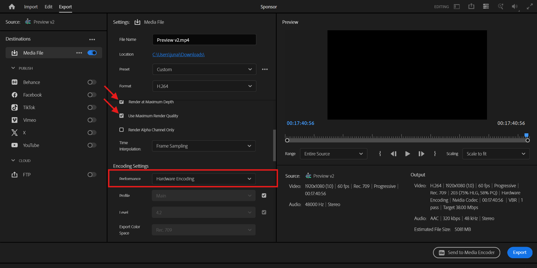Screen dimensions: 537x268
Task: Click the Export button
Action: [x=520, y=252]
